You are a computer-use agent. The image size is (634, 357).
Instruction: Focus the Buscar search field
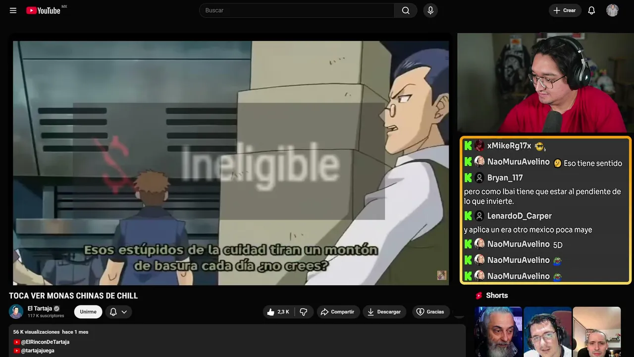pos(297,10)
